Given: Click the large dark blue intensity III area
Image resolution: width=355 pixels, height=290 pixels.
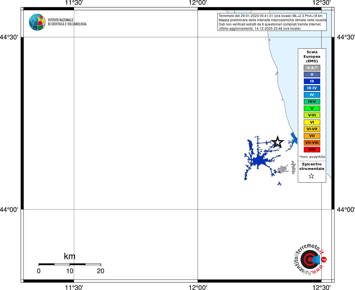Looking at the screenshot, I should [x=259, y=161].
